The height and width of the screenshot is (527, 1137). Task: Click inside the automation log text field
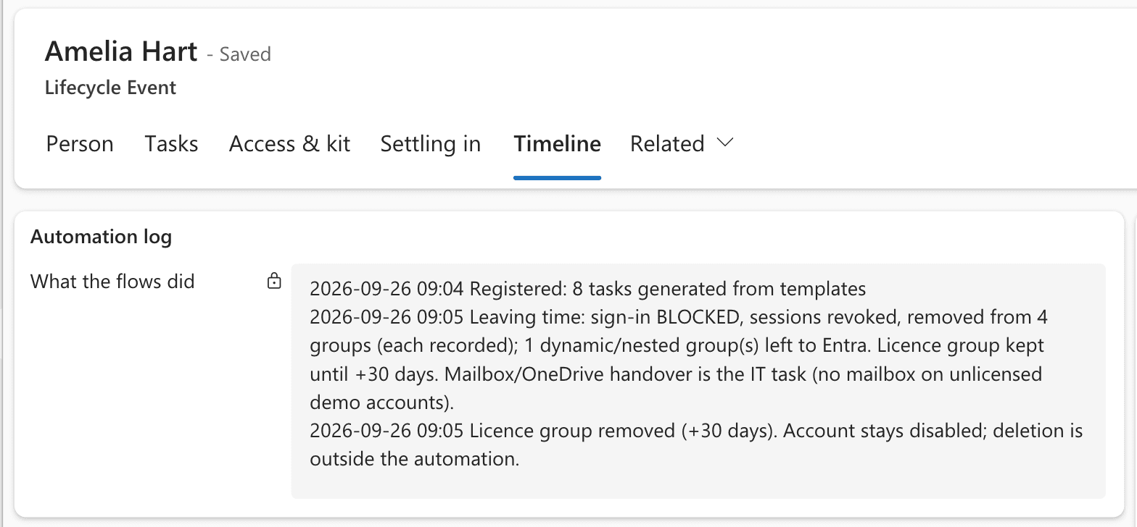point(698,381)
